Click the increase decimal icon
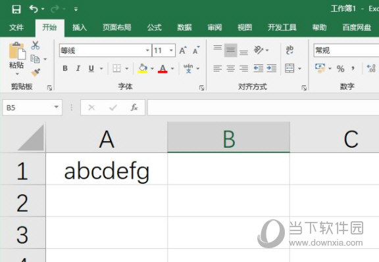 coord(371,68)
